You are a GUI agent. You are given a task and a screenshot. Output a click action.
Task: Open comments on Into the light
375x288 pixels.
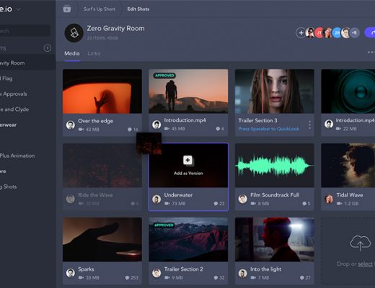click(x=305, y=278)
